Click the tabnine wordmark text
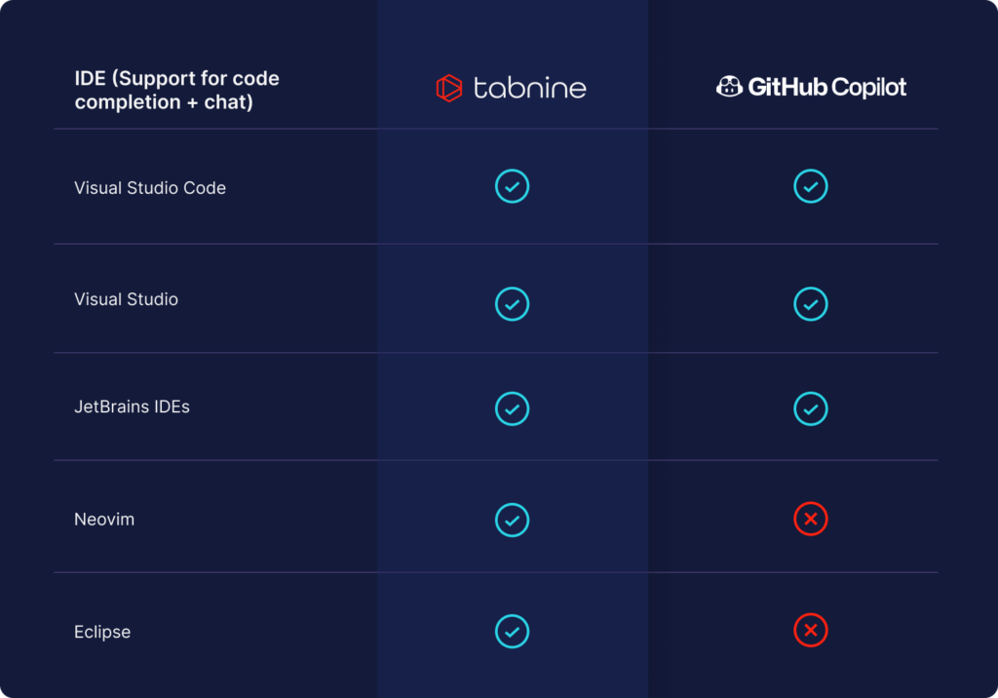998x698 pixels. coord(529,89)
